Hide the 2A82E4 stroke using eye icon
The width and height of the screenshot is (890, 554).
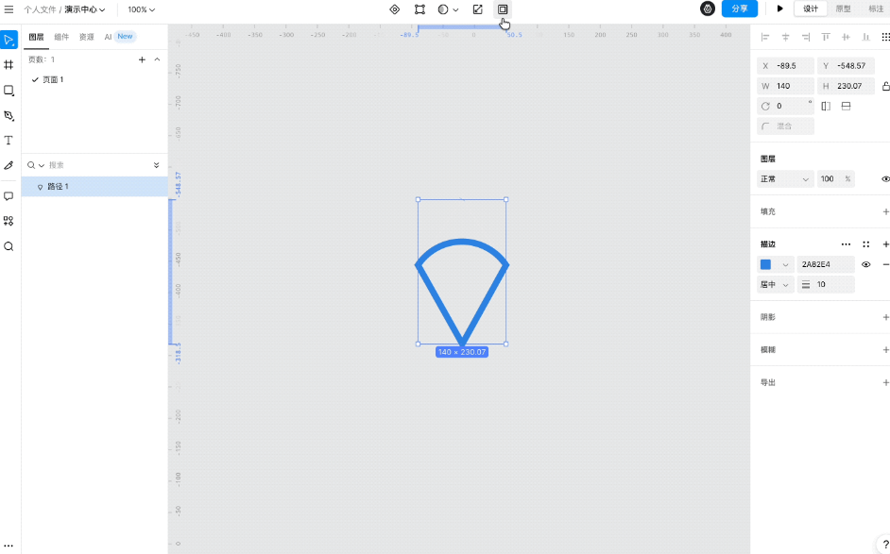pyautogui.click(x=865, y=265)
